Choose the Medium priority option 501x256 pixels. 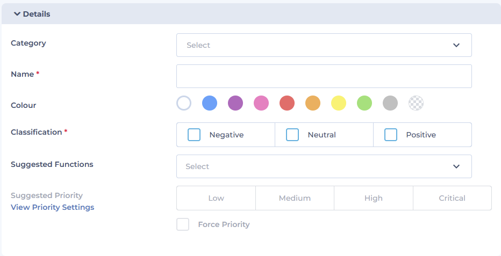pyautogui.click(x=295, y=198)
